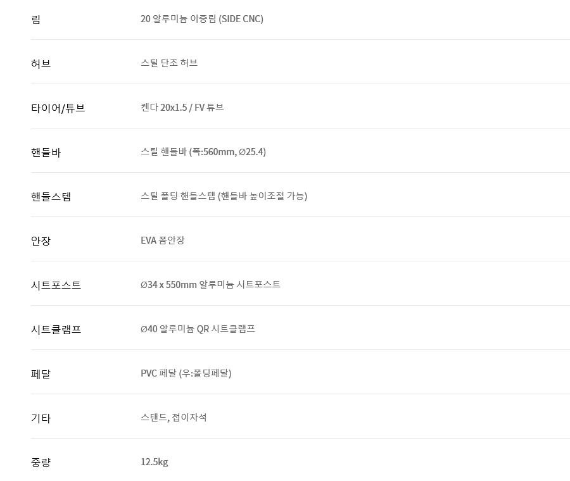570x481 pixels.
Task: Click the 안장 label
Action: pyautogui.click(x=41, y=241)
